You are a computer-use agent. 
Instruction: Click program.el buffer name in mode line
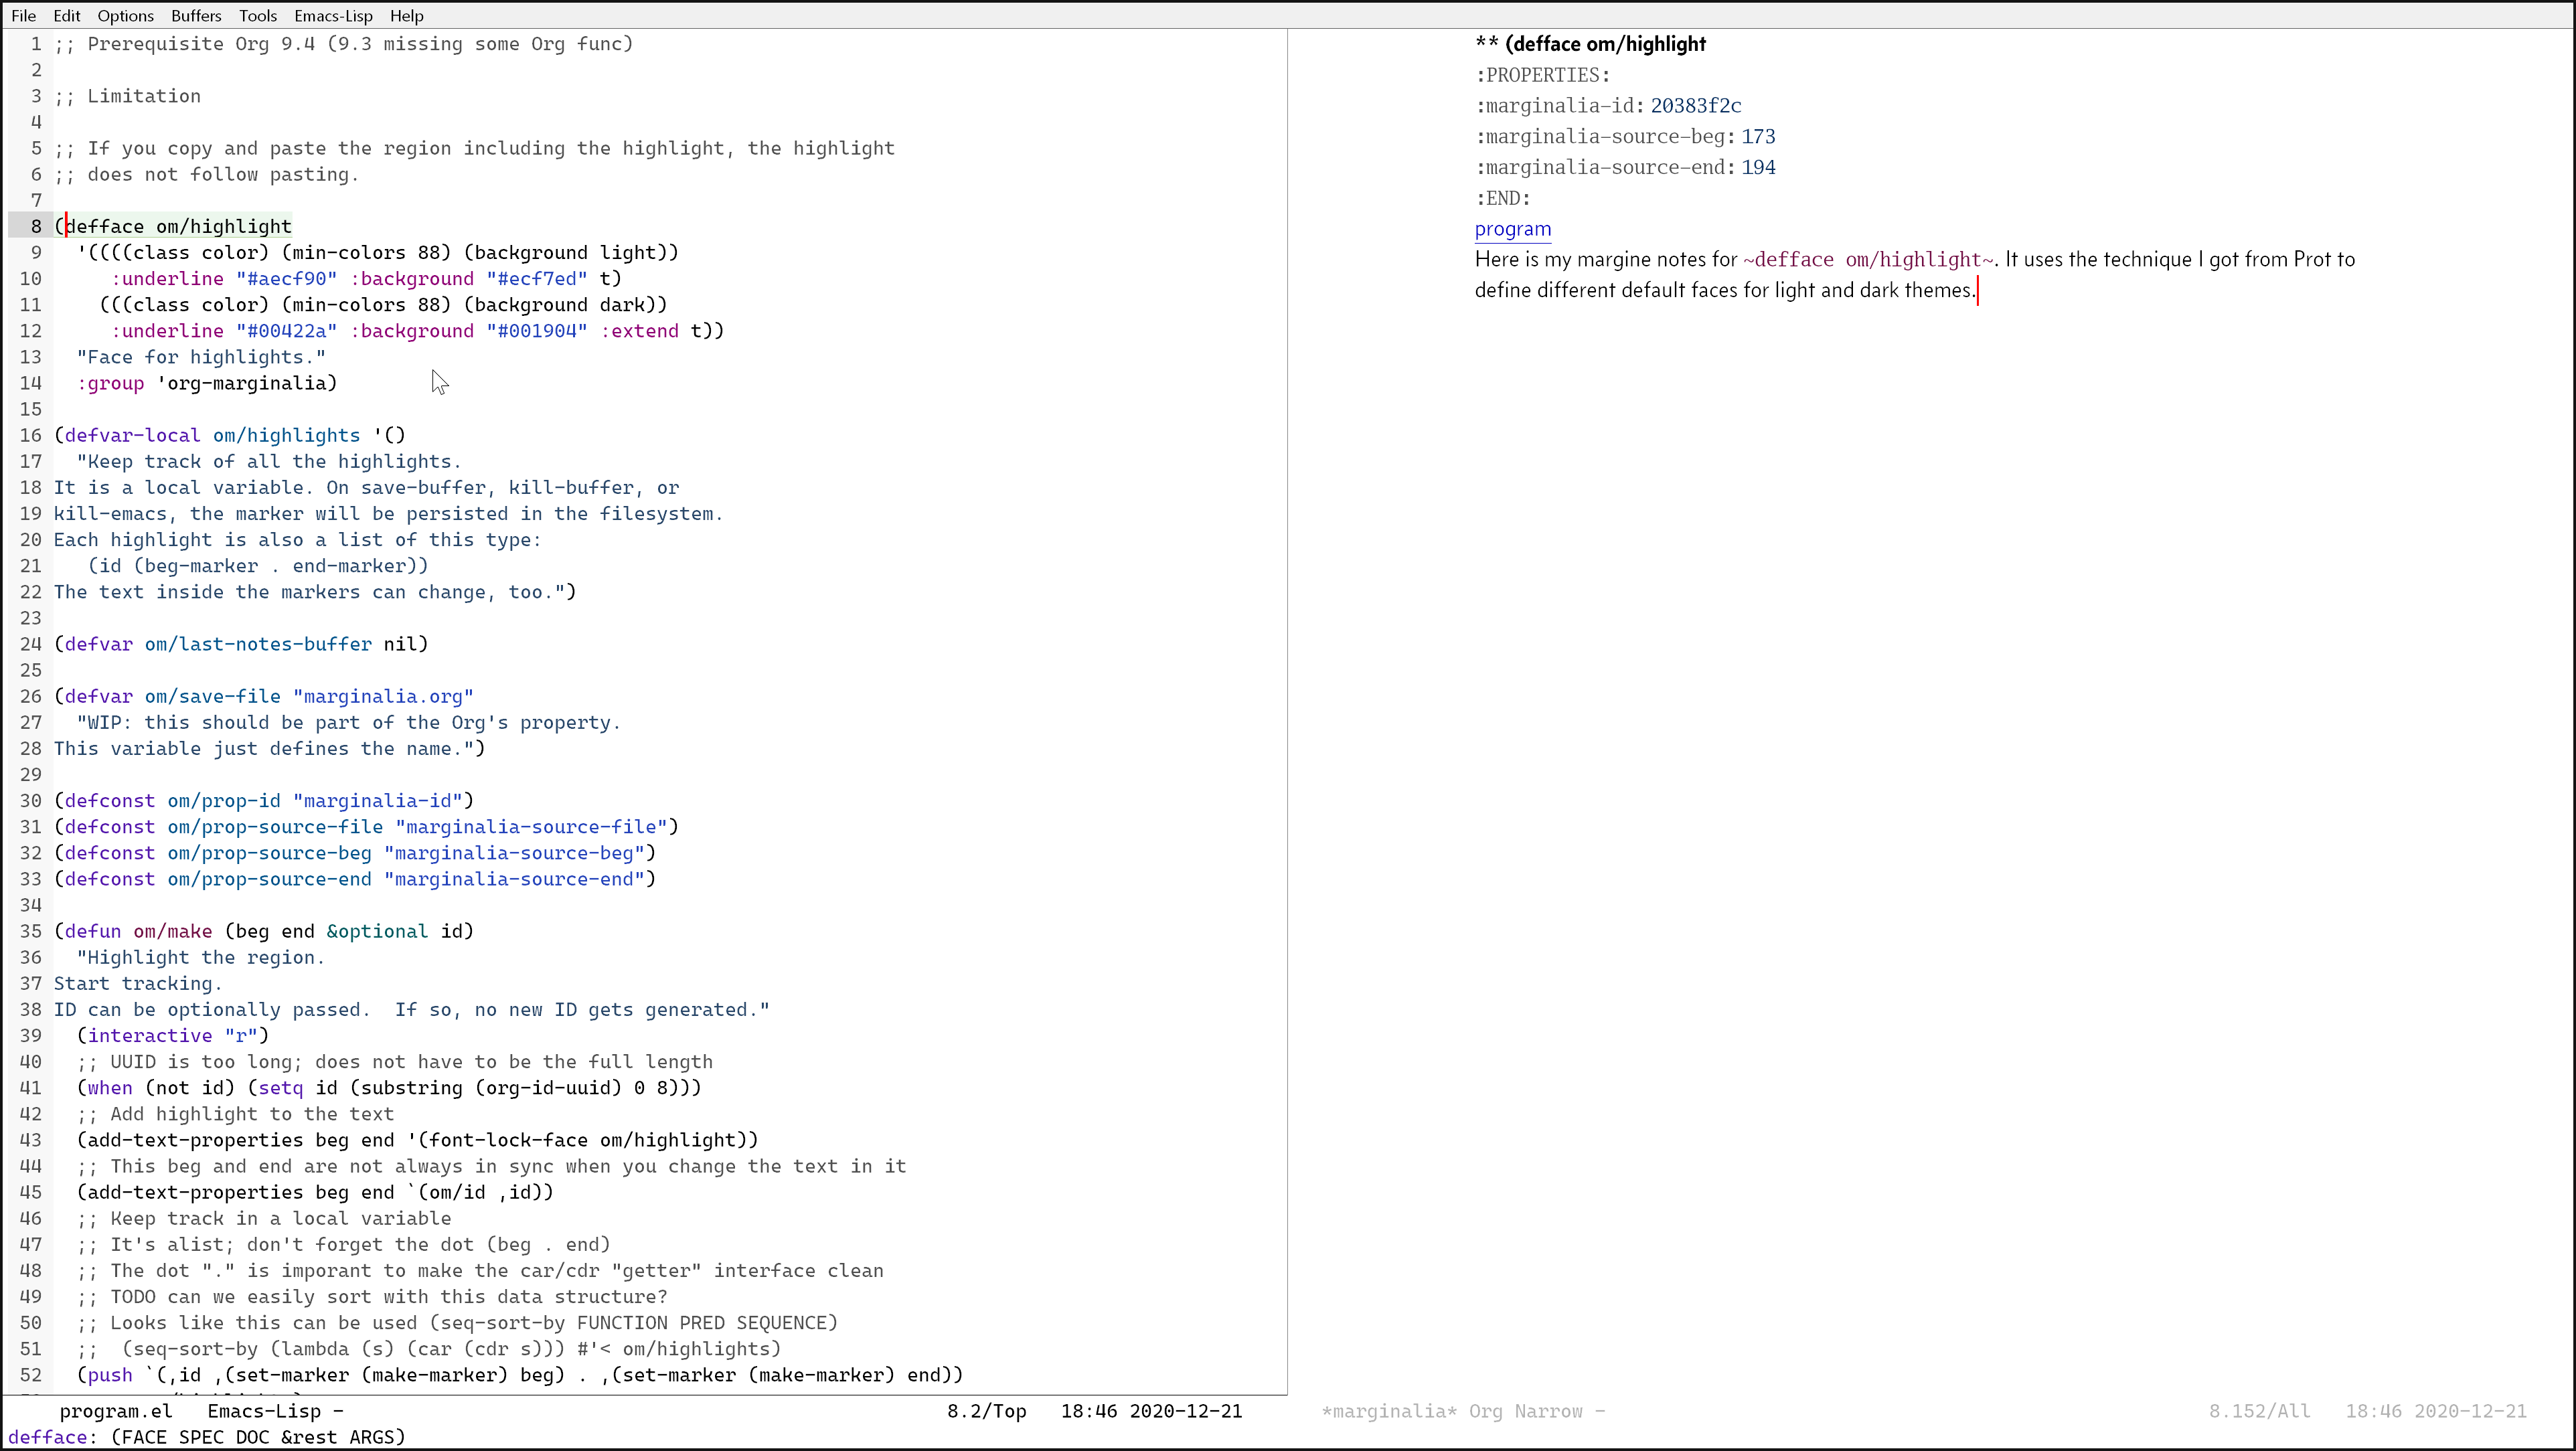(115, 1411)
